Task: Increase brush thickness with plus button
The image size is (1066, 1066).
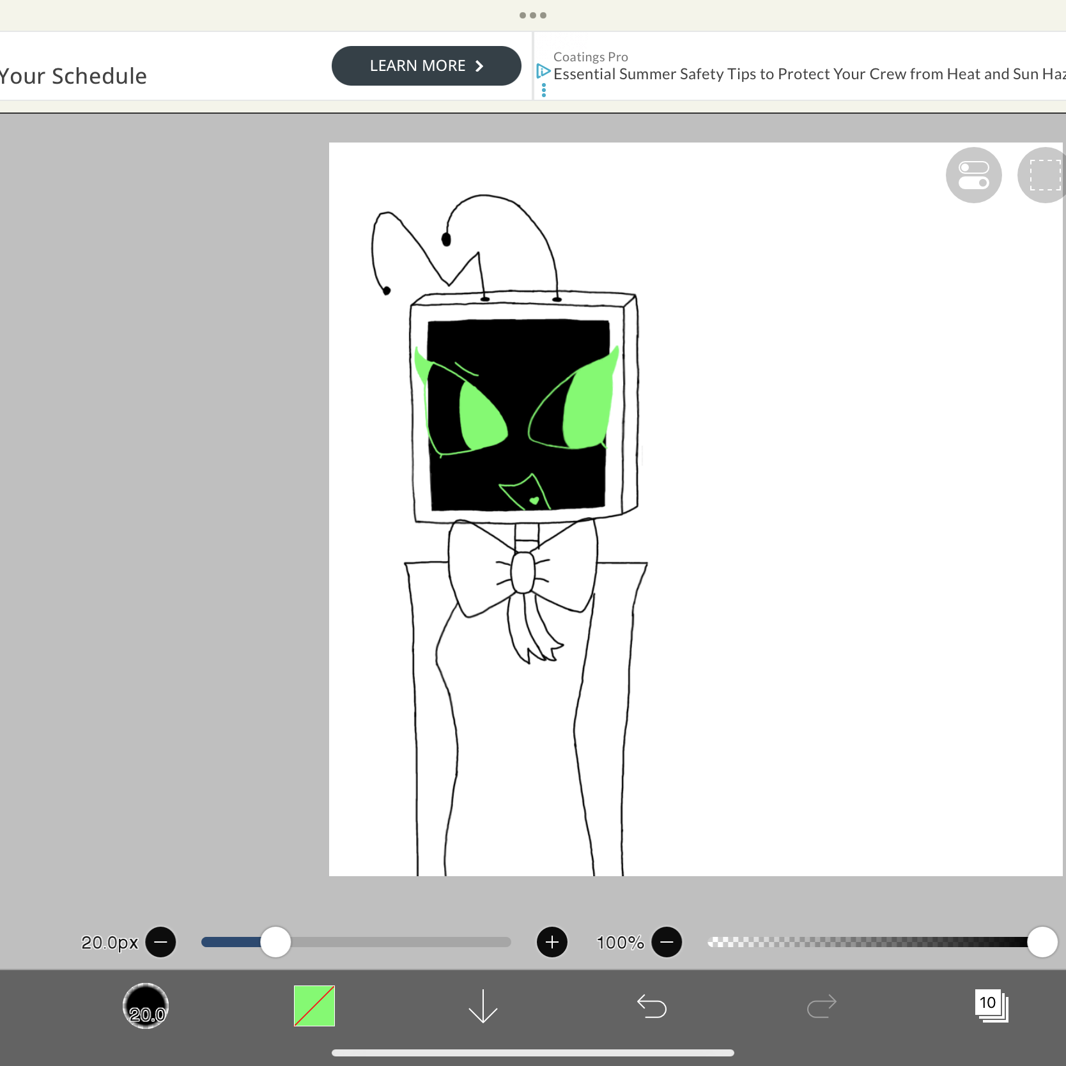Action: (552, 942)
